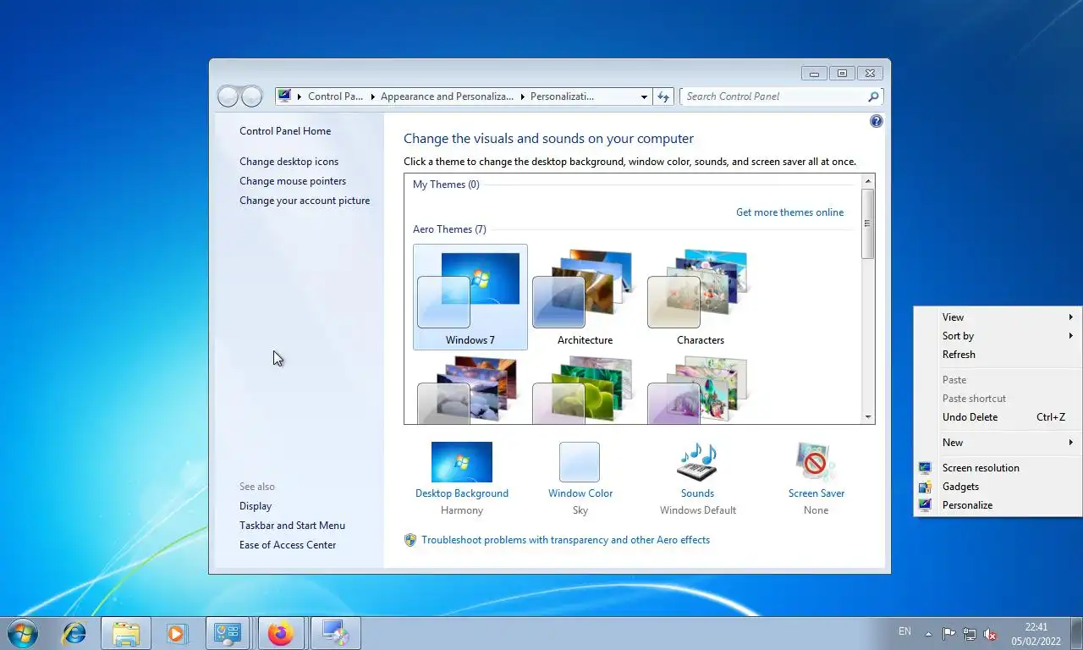Screen dimensions: 1083x650
Task: Click the address bar computer icon
Action: click(285, 96)
